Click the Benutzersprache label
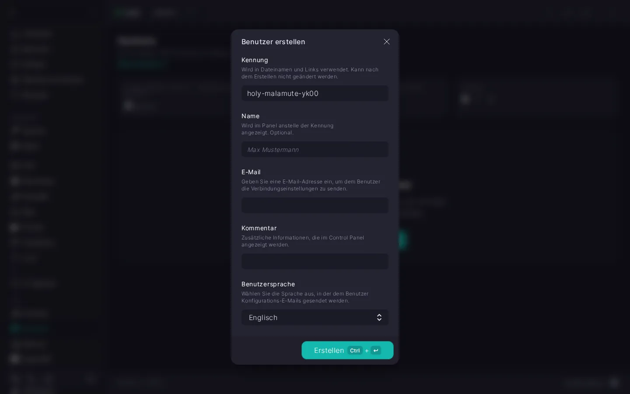Screen dimensions: 630x394 (x=268, y=284)
